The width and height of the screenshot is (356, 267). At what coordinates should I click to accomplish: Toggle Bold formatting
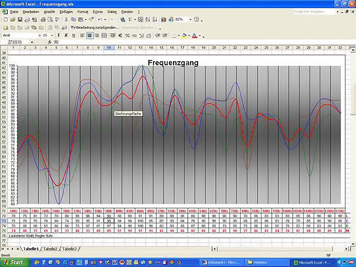58,35
